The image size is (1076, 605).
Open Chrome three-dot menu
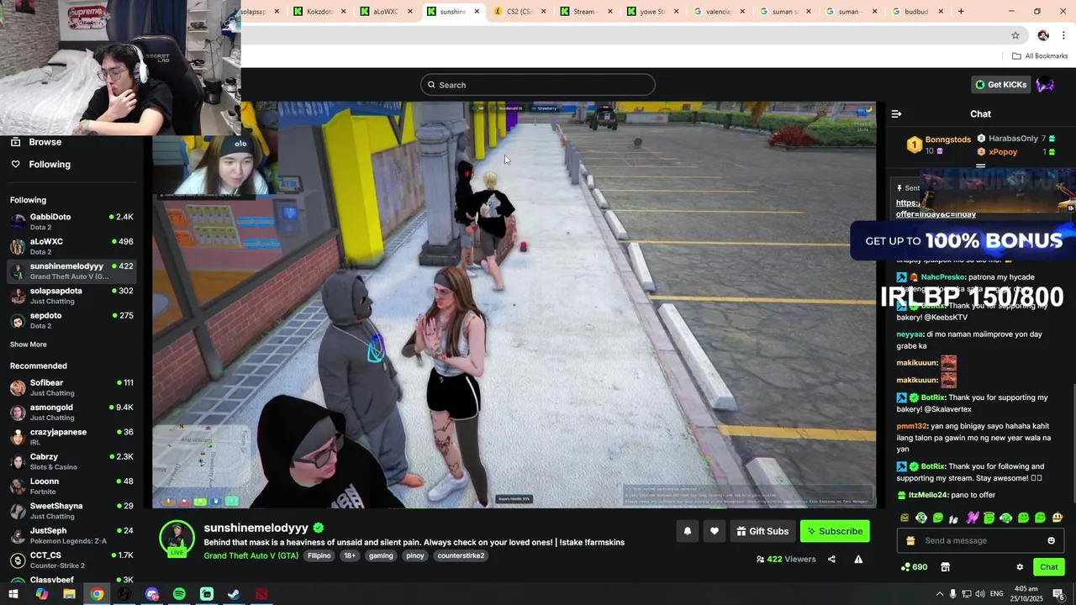[x=1063, y=35]
